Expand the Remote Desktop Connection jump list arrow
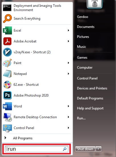The image size is (116, 157). 69,117
